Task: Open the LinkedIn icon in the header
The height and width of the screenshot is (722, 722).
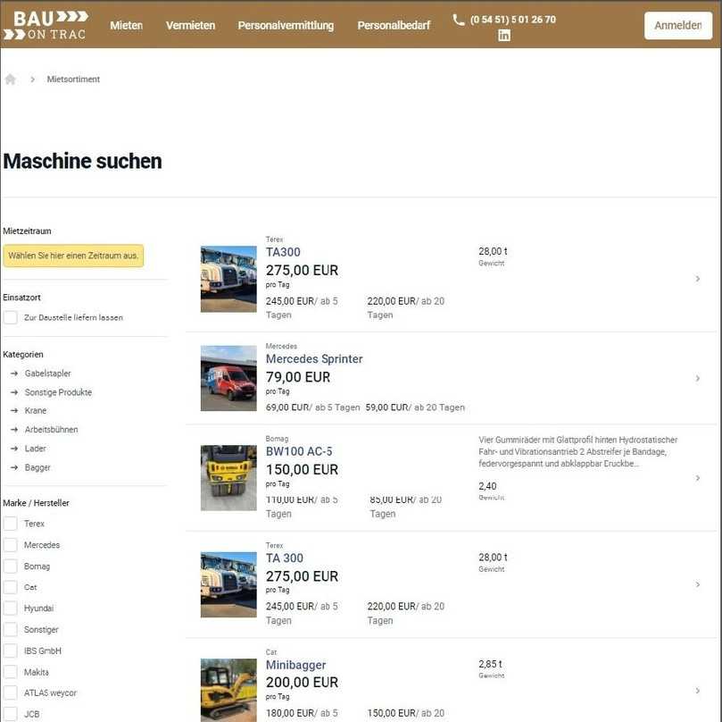Action: pos(504,35)
